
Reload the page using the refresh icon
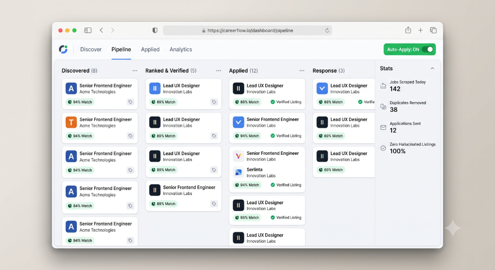(327, 30)
